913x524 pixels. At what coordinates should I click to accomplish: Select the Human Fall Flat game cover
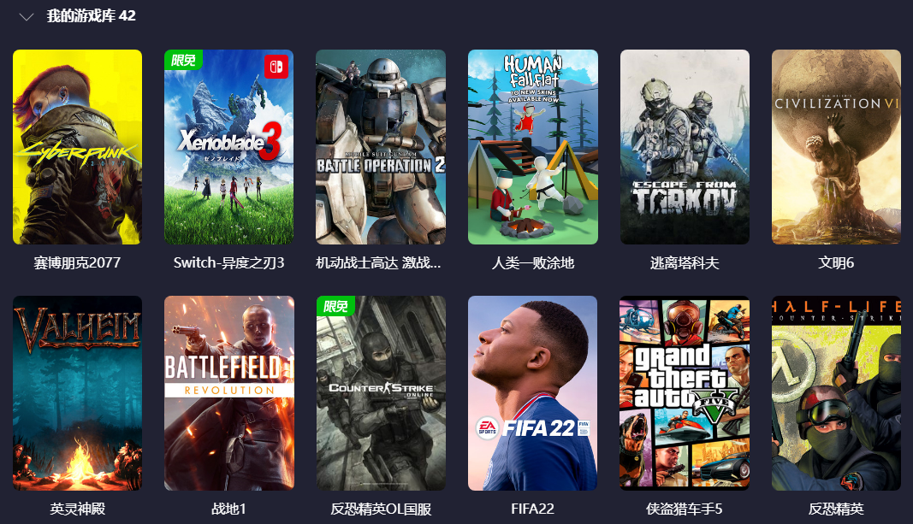click(x=533, y=146)
